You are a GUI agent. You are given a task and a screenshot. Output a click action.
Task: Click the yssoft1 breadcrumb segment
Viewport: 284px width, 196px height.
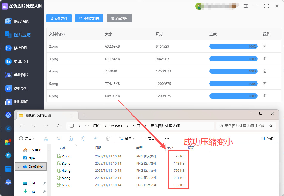point(116,126)
